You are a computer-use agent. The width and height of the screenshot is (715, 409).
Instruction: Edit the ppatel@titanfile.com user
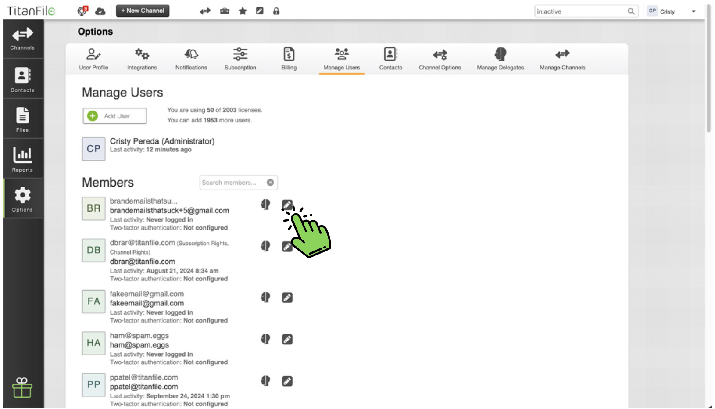coord(287,381)
